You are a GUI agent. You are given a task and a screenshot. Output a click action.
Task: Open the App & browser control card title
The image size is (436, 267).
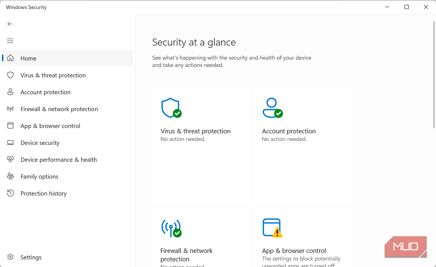click(294, 251)
